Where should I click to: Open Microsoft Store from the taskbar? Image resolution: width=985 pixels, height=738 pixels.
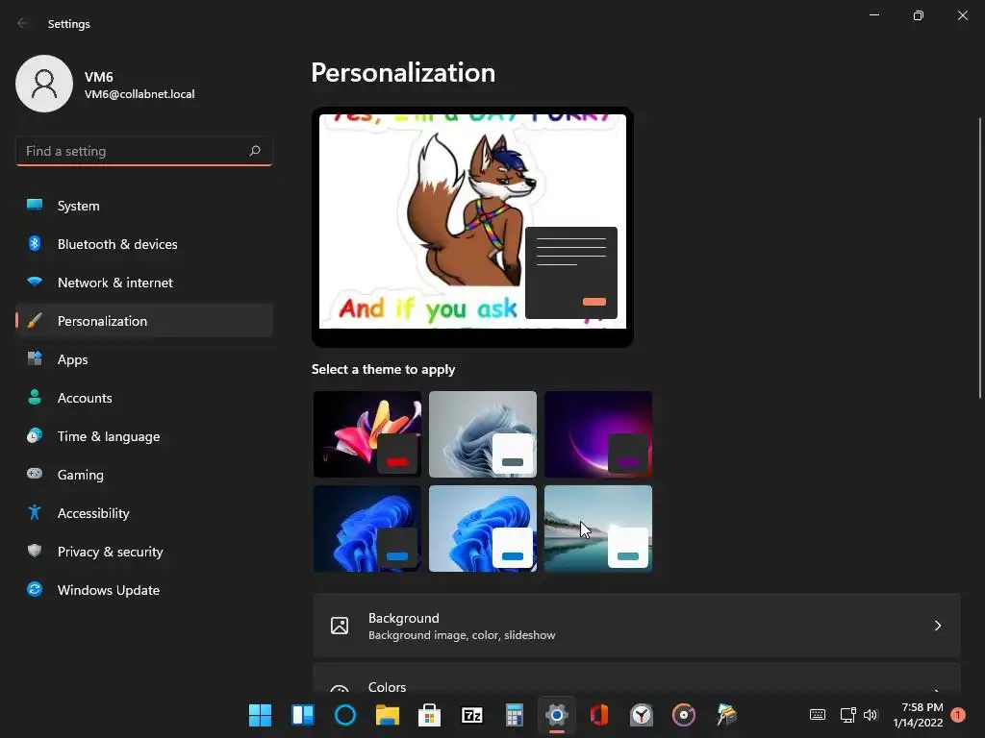click(x=430, y=715)
